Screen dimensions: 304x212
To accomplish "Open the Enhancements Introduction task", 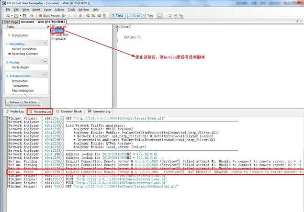I will [x=20, y=81].
